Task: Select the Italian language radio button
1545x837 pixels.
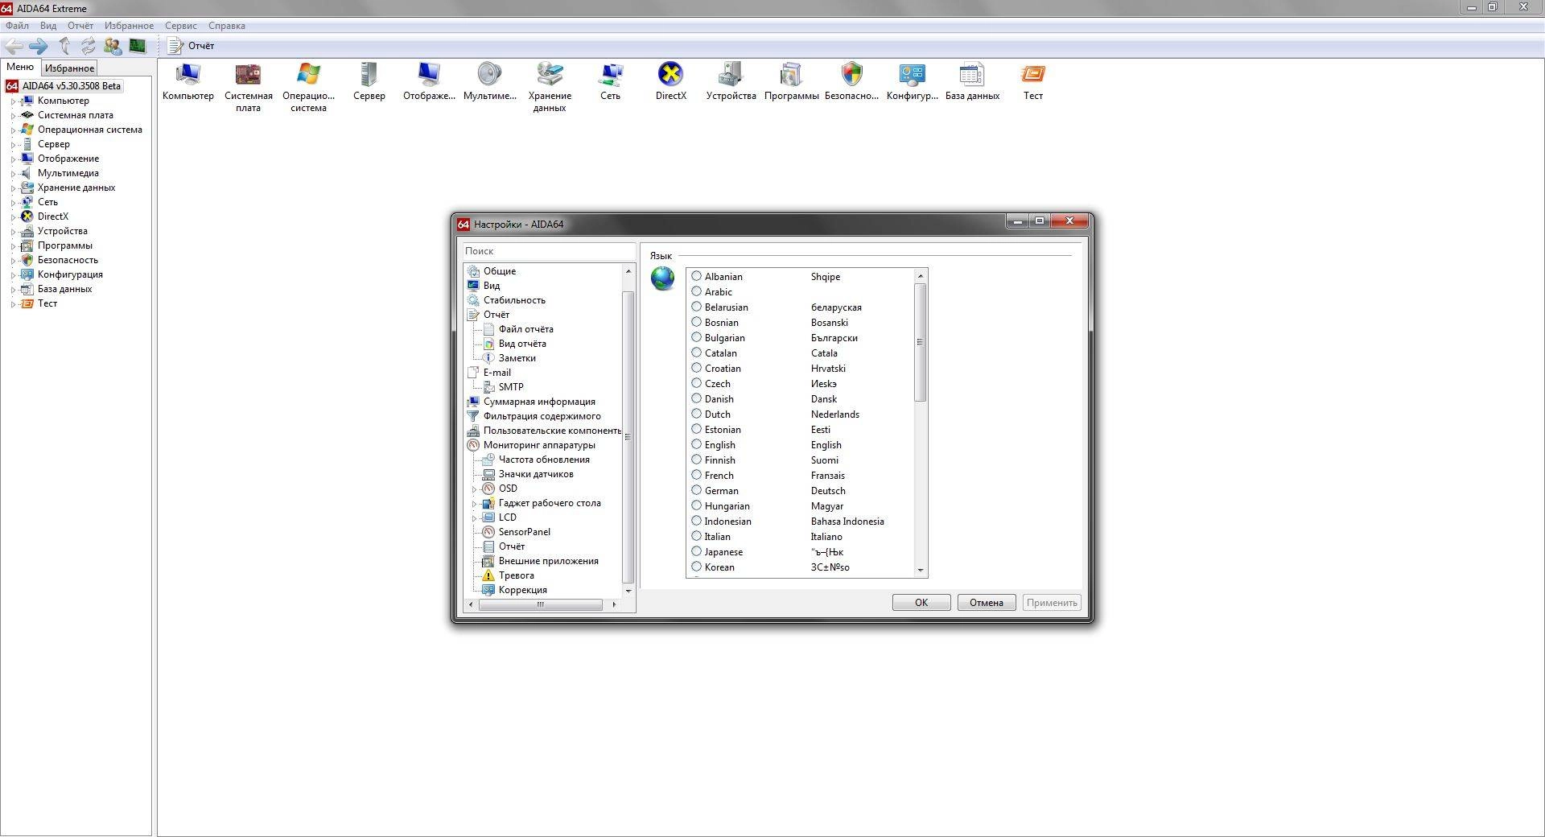Action: [697, 536]
